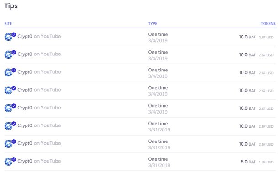The image size is (280, 174).
Task: Click the verified badge on the first 3/31/2019 tip
Action: [14, 124]
